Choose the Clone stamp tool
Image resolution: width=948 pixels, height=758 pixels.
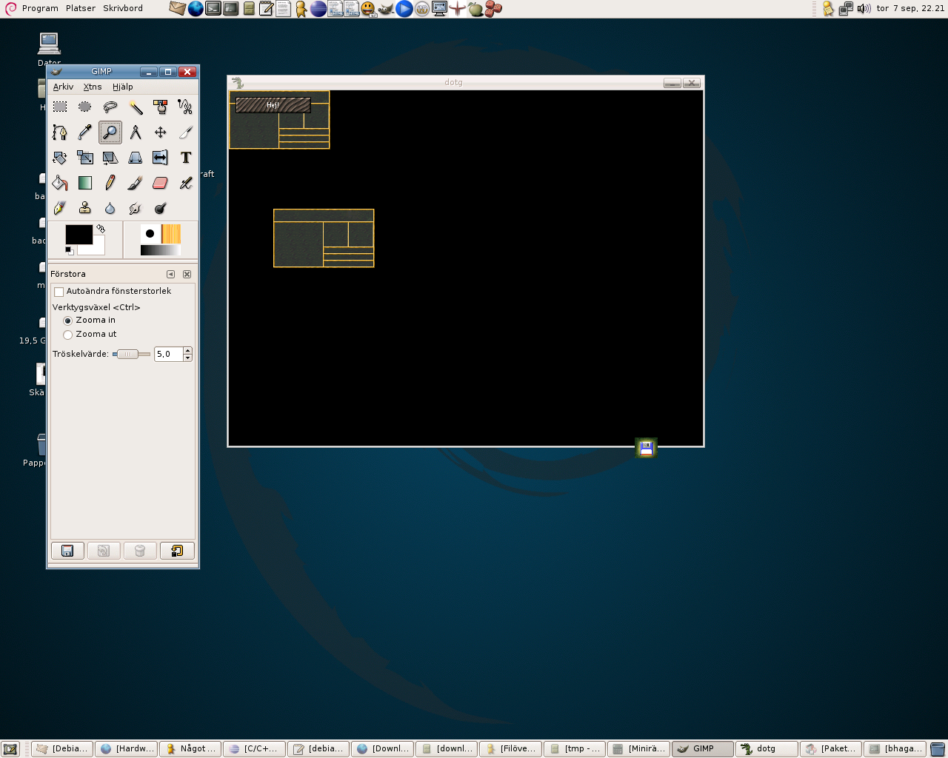click(84, 208)
